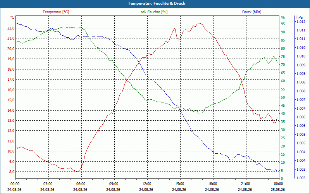Screen dimensions: 310x194
Task: Click the green '75' humidity axis value
Action: click(283, 57)
